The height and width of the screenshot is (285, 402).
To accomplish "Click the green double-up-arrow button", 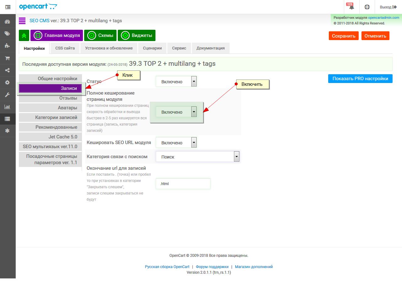I will click(x=24, y=35).
